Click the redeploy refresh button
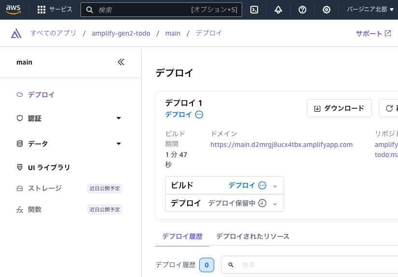398x277 pixels. [x=388, y=108]
